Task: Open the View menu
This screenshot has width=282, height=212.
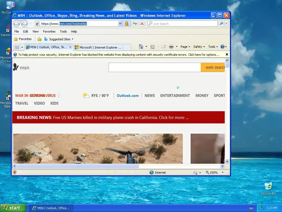Action: (36, 31)
